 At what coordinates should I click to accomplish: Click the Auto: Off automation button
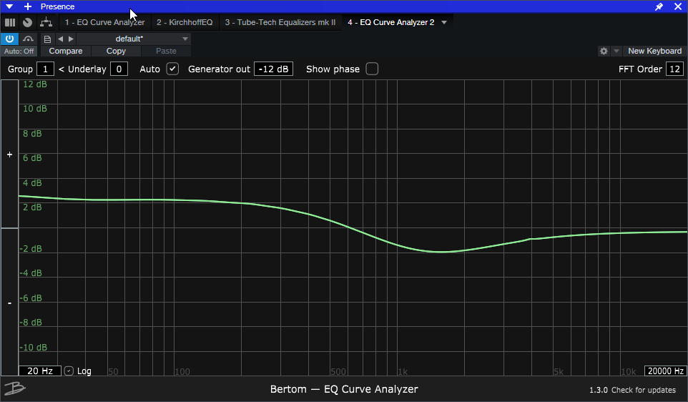19,52
